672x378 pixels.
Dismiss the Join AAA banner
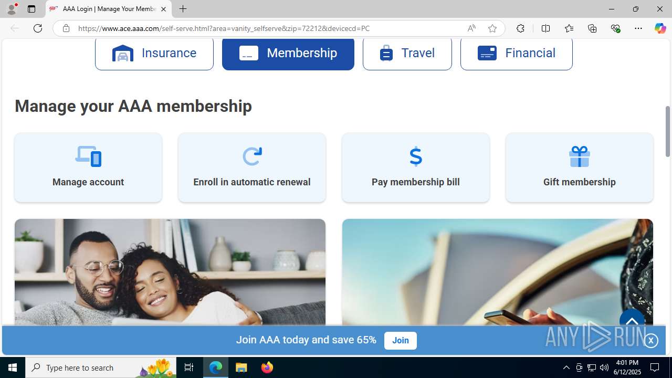point(650,341)
